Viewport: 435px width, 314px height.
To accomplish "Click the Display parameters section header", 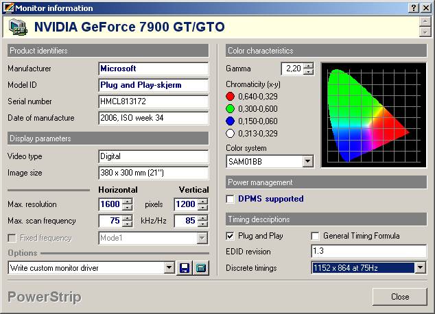I will pyautogui.click(x=108, y=138).
